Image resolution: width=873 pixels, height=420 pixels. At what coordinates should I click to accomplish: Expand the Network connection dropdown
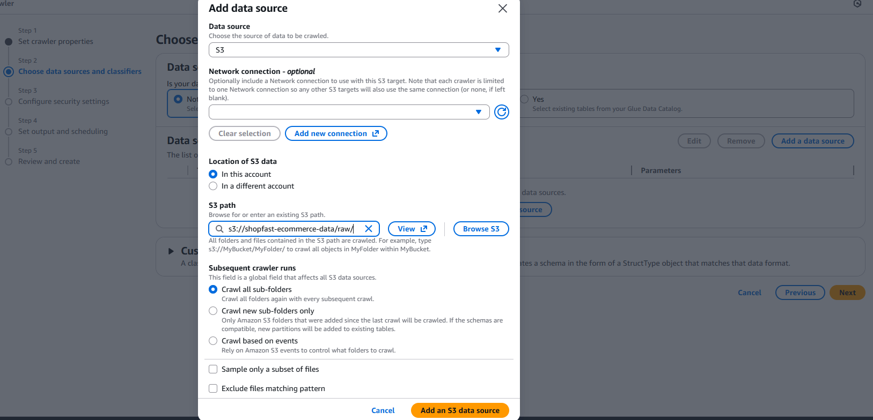pyautogui.click(x=349, y=112)
